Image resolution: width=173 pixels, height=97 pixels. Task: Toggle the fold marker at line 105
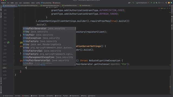pos(14,71)
